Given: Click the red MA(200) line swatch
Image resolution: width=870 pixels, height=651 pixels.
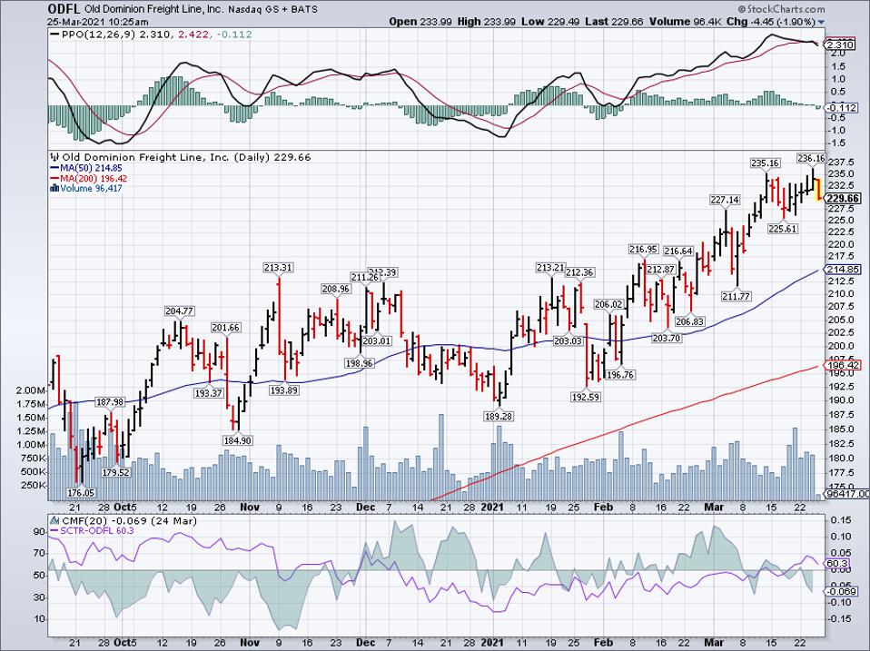Looking at the screenshot, I should click(54, 179).
